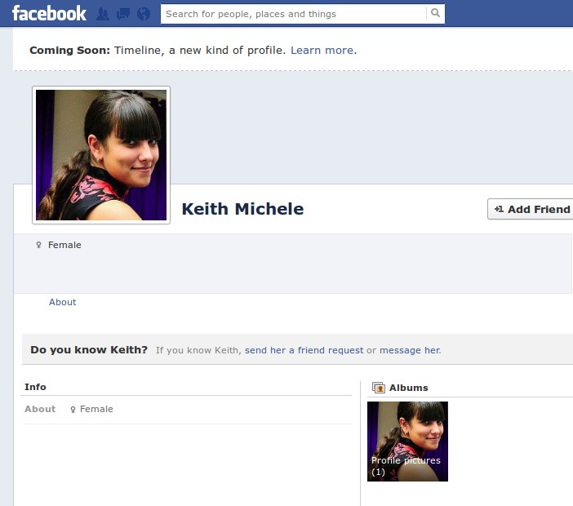Click the Add Friend button

[531, 209]
